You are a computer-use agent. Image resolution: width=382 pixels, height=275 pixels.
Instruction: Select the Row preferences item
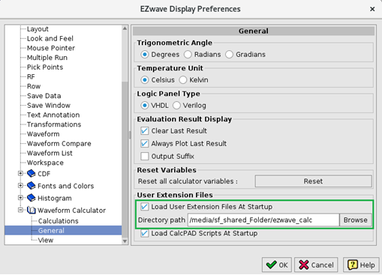(34, 86)
